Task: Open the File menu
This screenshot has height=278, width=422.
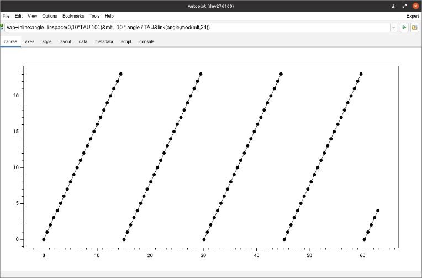Action: click(x=6, y=16)
